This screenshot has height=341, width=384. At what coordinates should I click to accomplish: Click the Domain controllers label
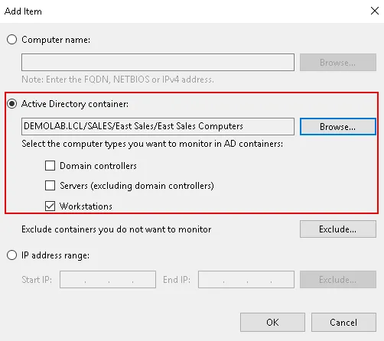tap(98, 166)
